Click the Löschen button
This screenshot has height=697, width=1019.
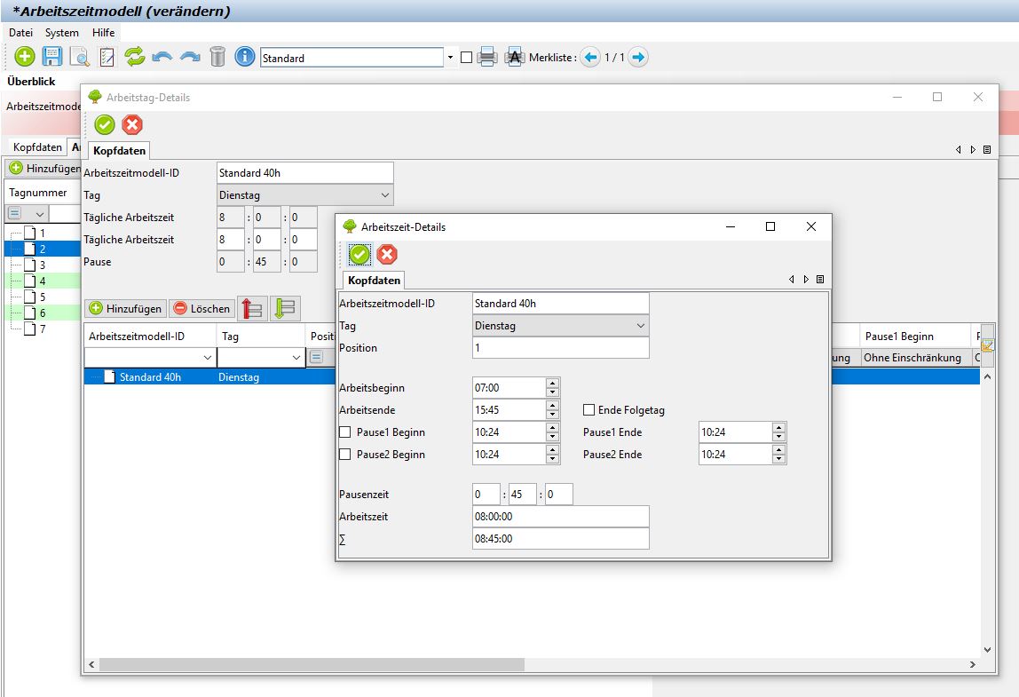point(201,309)
